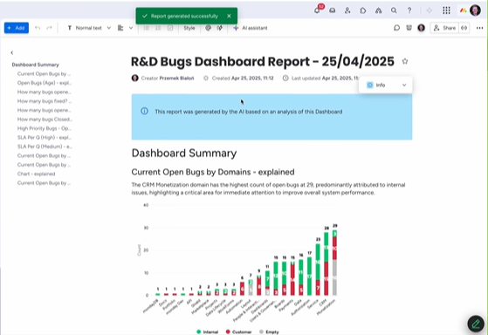Click the icon right of the @ mention
The image size is (488, 335).
coord(220,28)
